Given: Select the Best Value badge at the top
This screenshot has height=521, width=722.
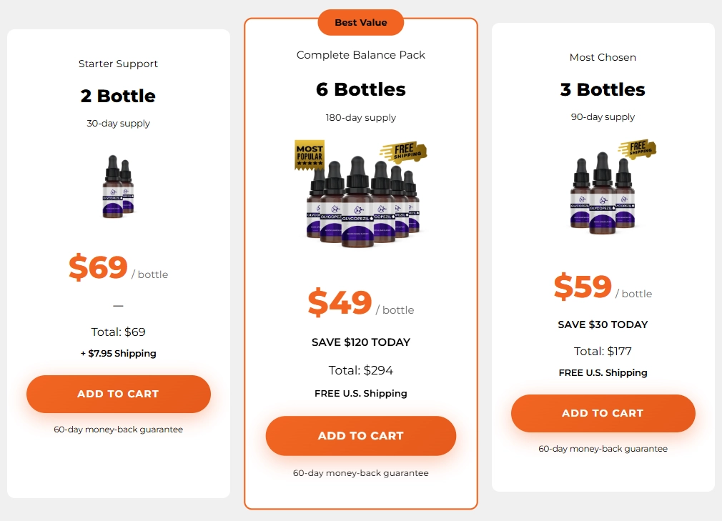Looking at the screenshot, I should pos(360,22).
